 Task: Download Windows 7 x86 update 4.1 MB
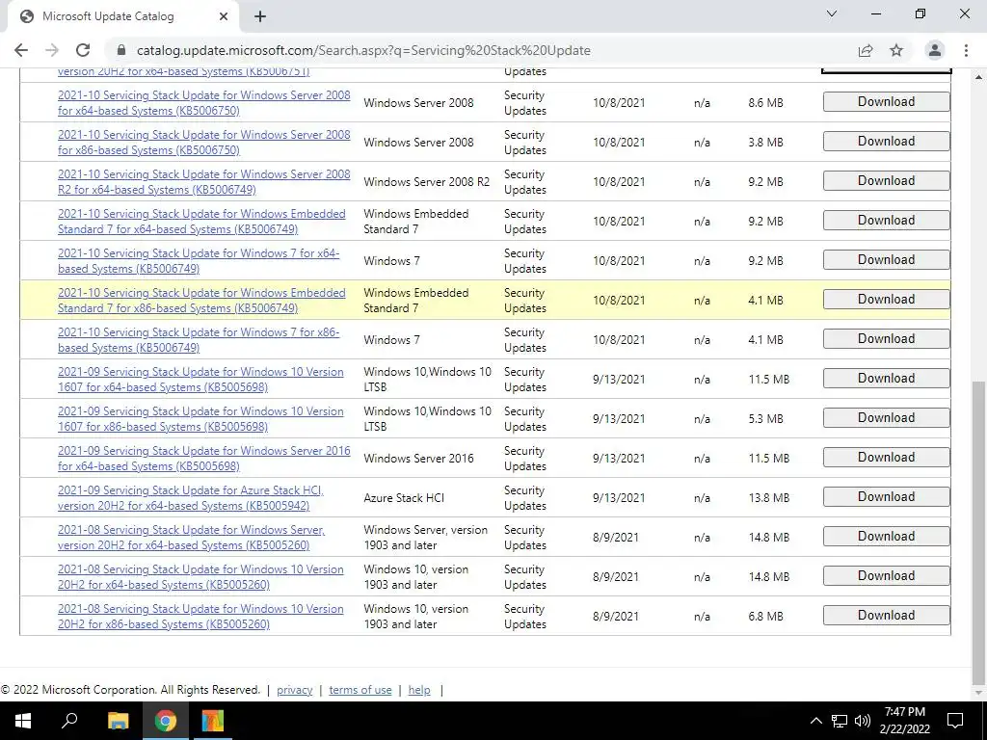tap(887, 339)
